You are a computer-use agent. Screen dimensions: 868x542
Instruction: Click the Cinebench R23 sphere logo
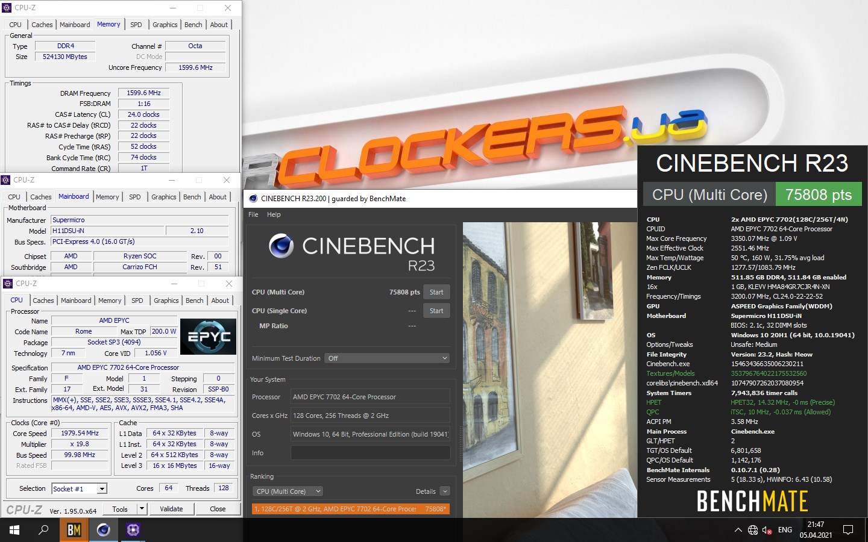(x=281, y=246)
